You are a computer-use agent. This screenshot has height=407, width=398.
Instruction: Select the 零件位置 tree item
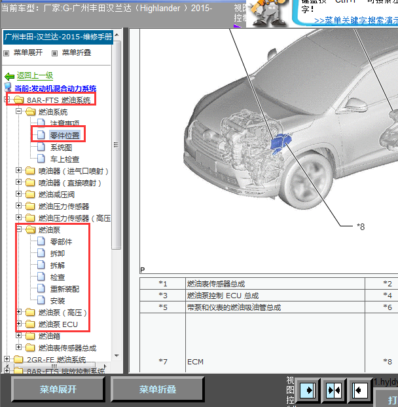click(65, 136)
